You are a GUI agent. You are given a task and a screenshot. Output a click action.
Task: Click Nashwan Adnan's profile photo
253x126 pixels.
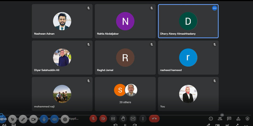point(62,21)
